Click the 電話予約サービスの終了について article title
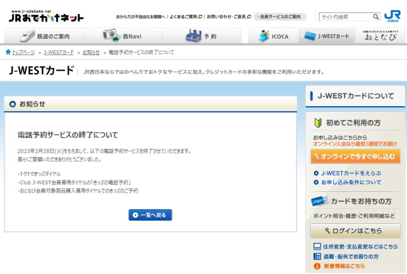This screenshot has height=274, width=407. coord(68,135)
